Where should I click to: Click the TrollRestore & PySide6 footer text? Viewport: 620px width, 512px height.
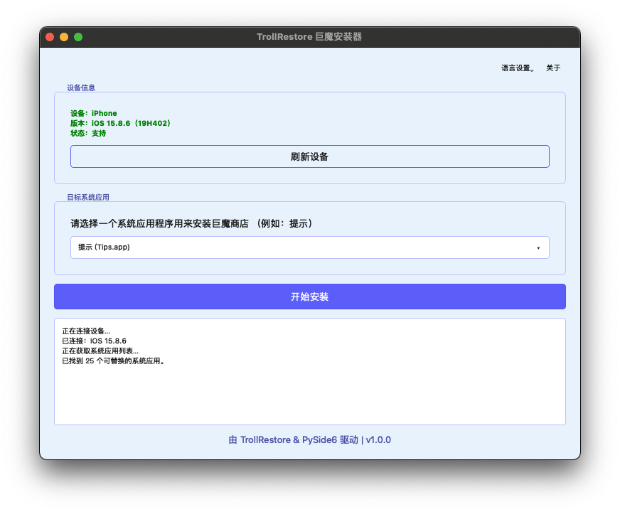(x=309, y=440)
